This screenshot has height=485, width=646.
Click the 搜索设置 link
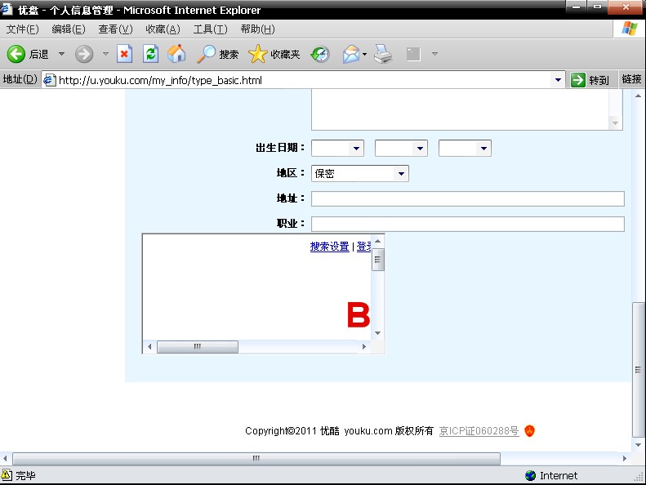click(330, 247)
